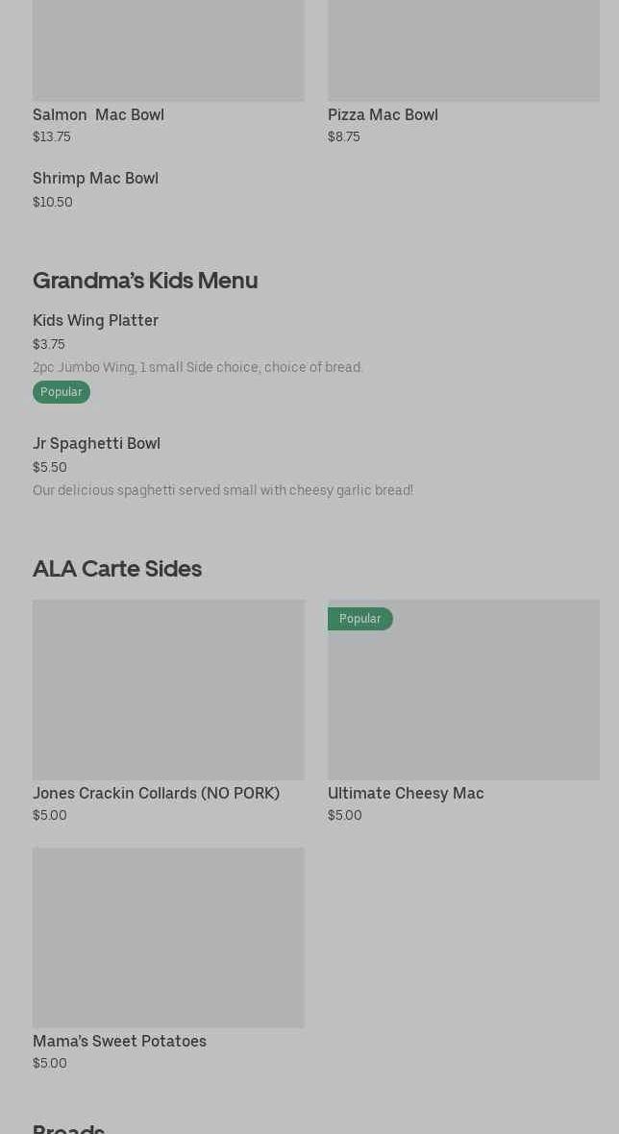Select the Jones Crackin Collards (NO PORK) title

tap(156, 794)
